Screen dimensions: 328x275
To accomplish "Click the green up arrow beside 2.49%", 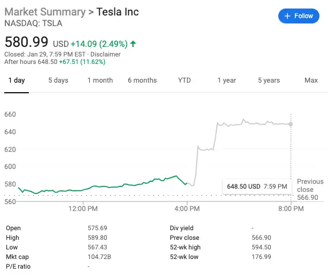I will click(133, 43).
